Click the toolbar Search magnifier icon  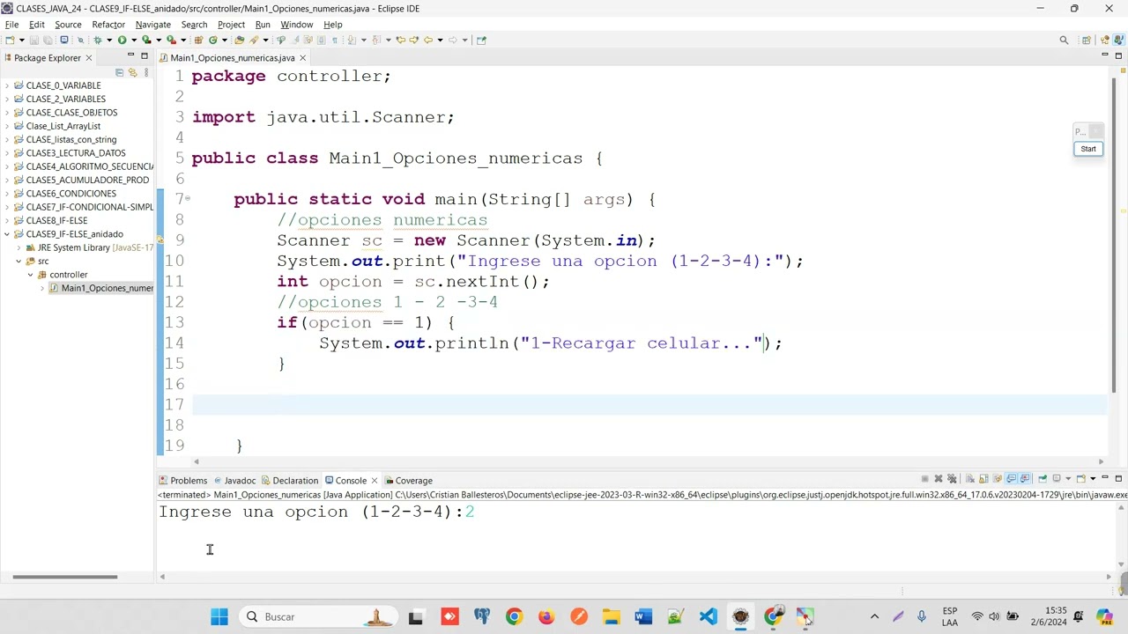tap(1064, 40)
